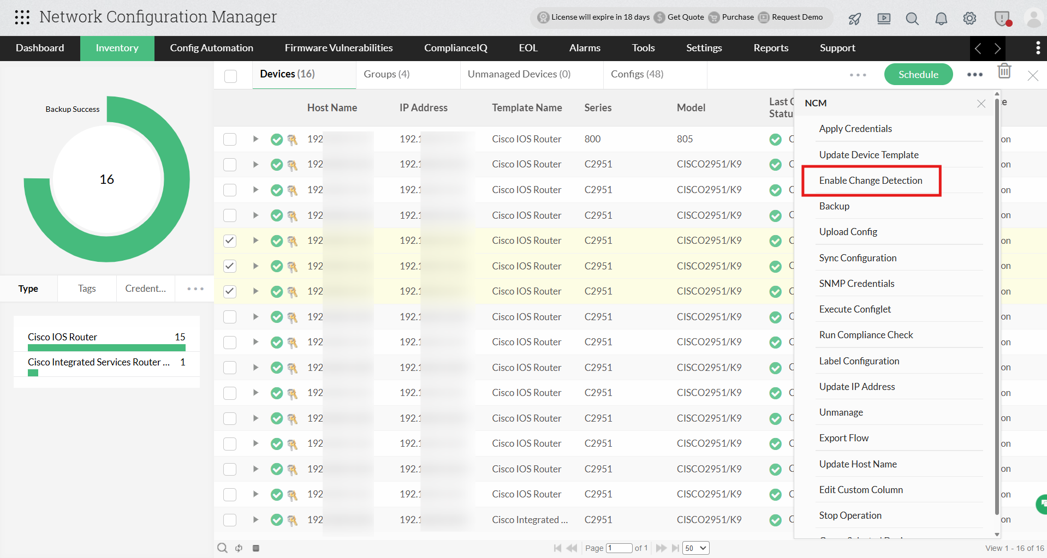Open the rocket launch icon in the header
Image resolution: width=1047 pixels, height=558 pixels.
tap(854, 19)
